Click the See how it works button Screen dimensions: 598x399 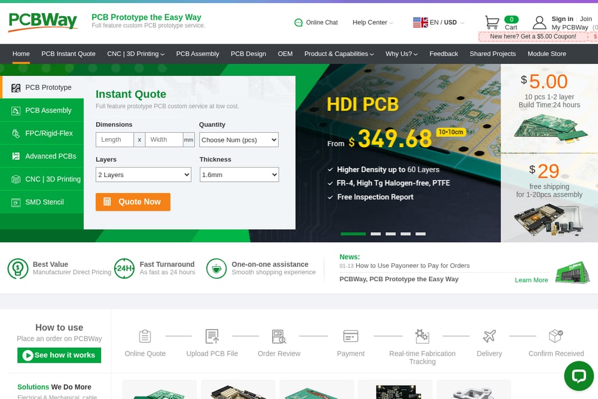[x=59, y=355]
